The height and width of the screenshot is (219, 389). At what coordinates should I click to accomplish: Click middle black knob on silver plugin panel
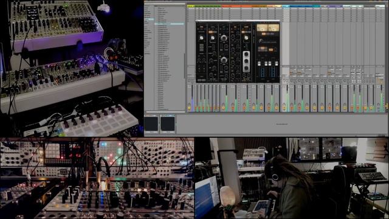point(246,61)
